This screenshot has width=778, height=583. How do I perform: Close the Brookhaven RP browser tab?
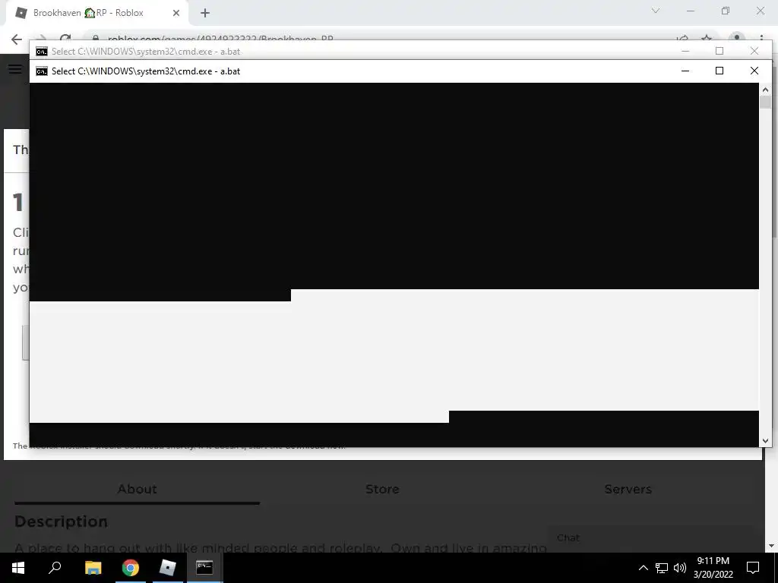click(x=176, y=13)
